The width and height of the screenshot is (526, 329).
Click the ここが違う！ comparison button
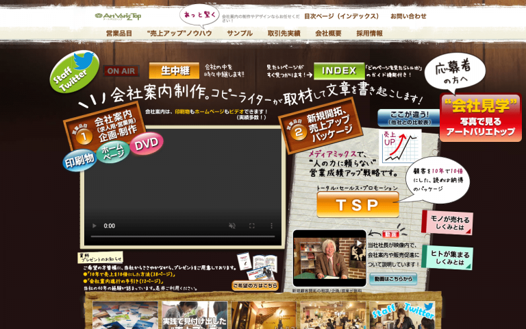409,117
